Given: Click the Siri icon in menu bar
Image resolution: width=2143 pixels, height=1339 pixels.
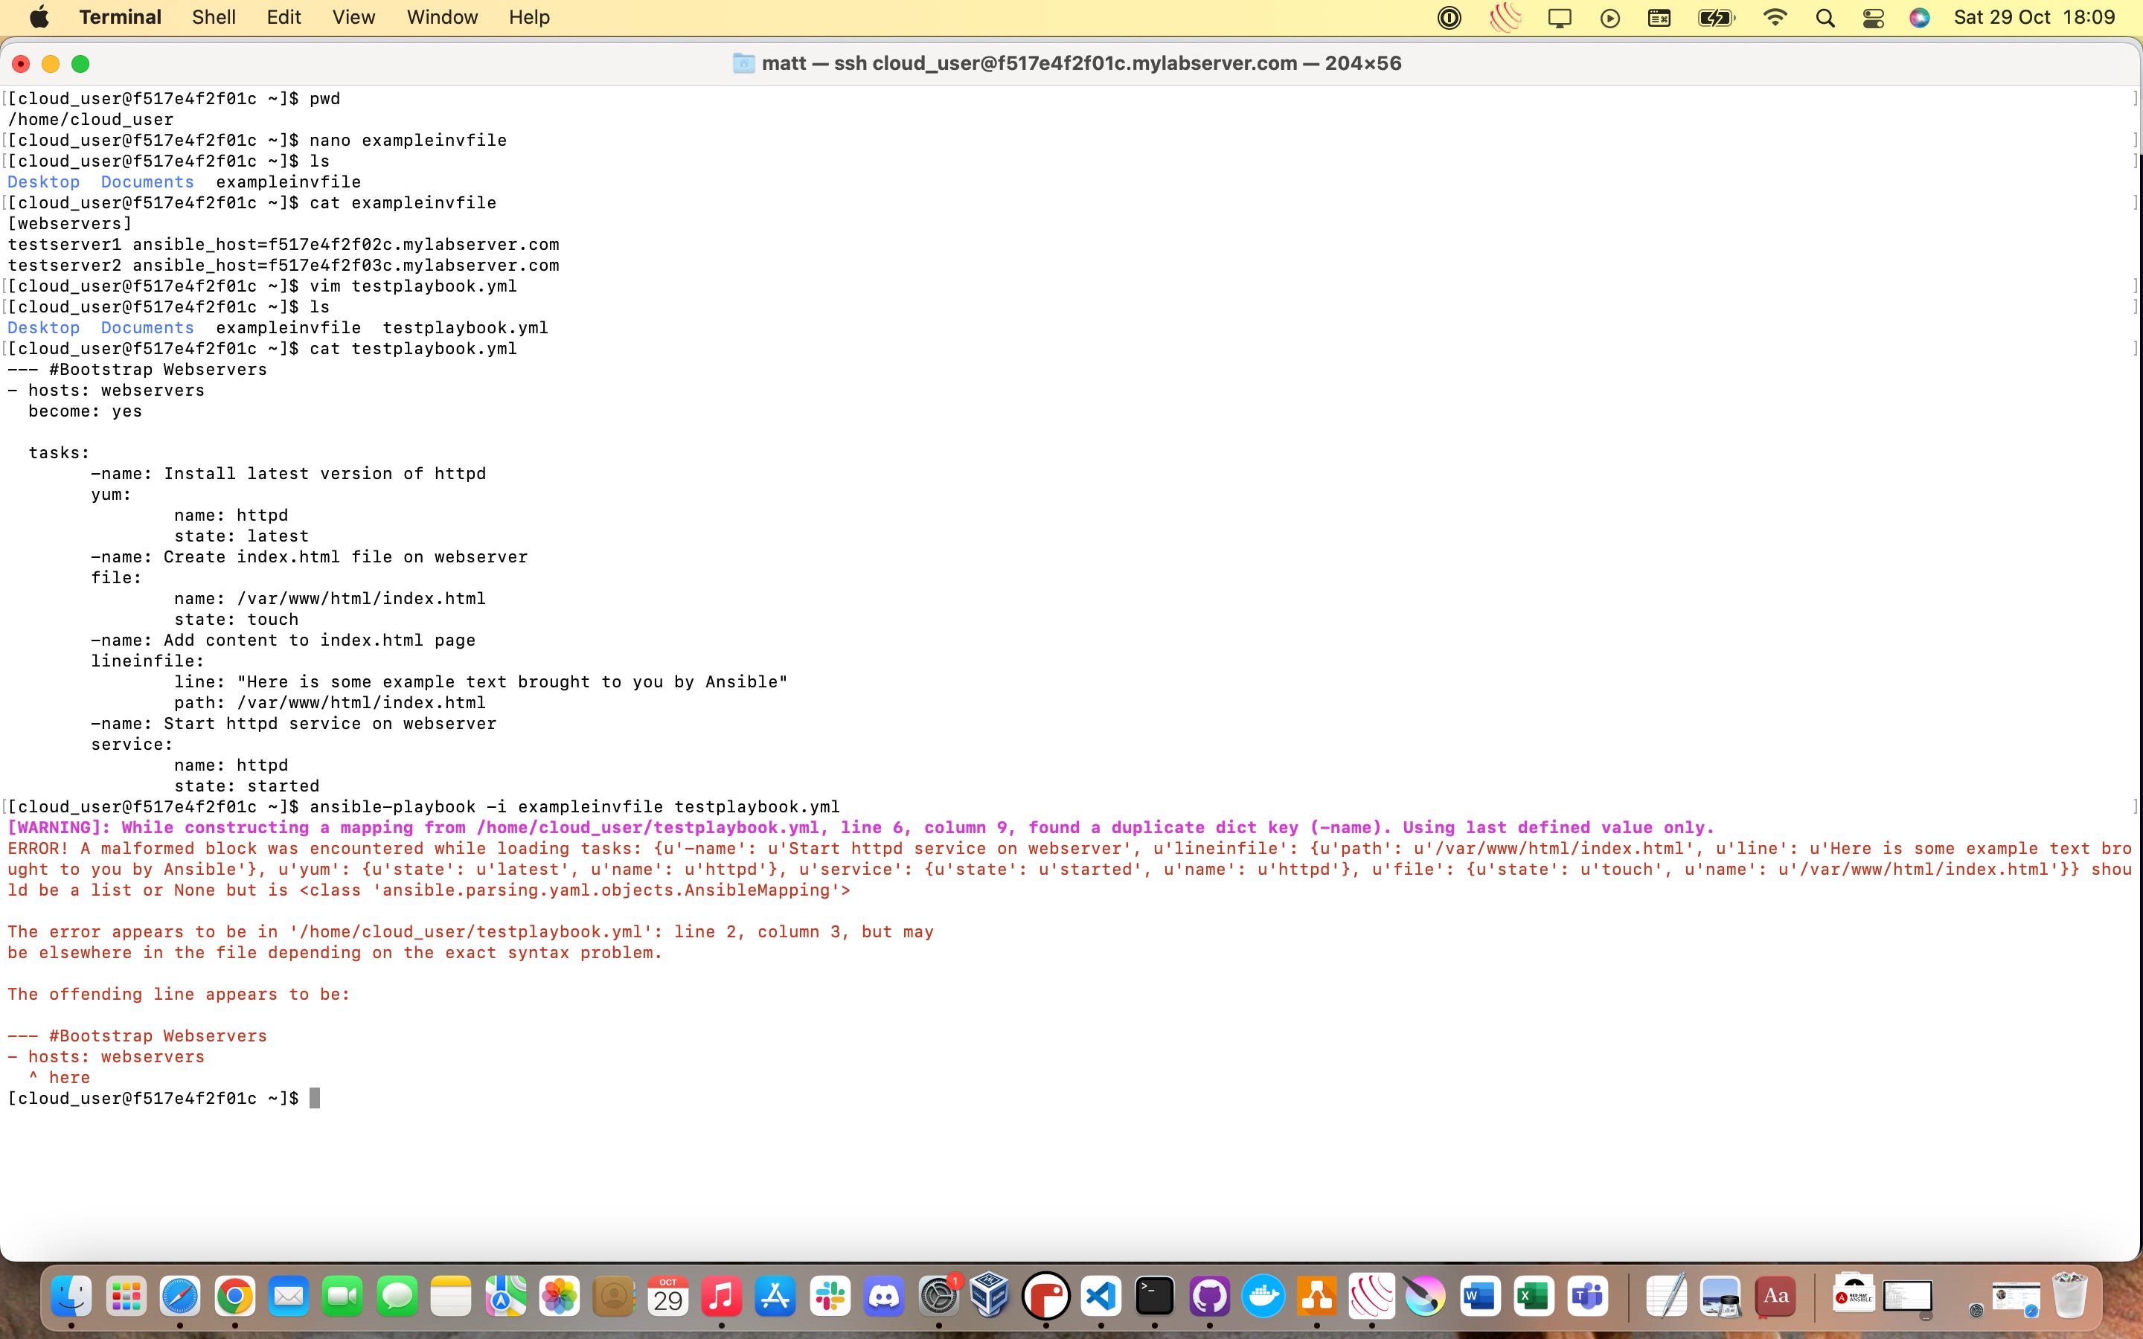Looking at the screenshot, I should pyautogui.click(x=1919, y=18).
